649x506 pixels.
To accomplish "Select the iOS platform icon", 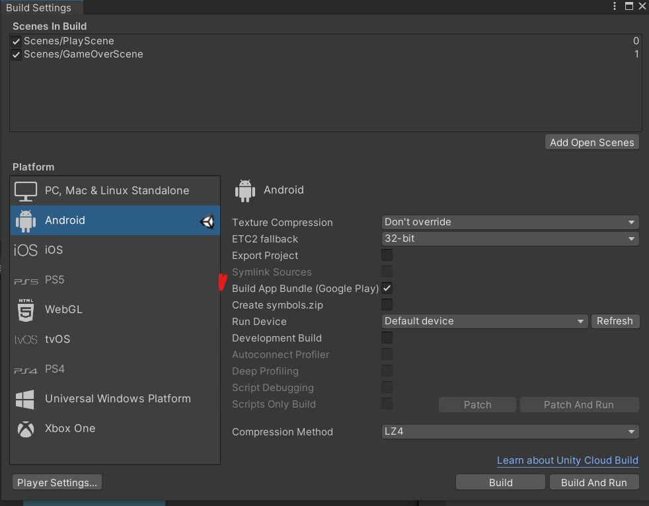I will tap(26, 250).
